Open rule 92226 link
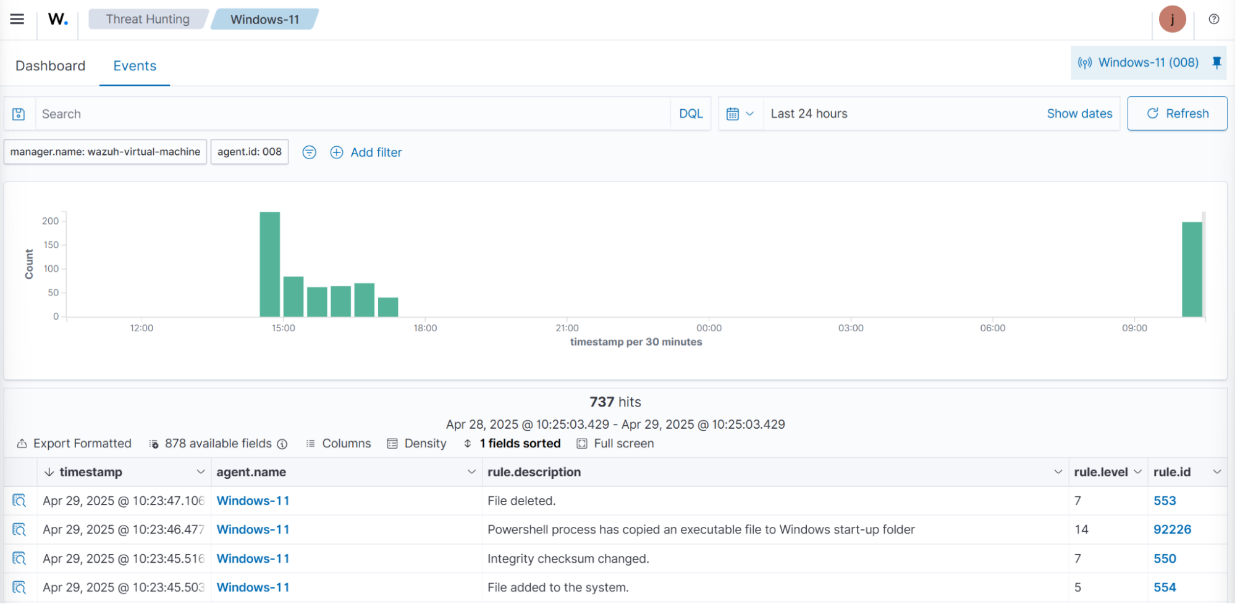 click(1172, 529)
